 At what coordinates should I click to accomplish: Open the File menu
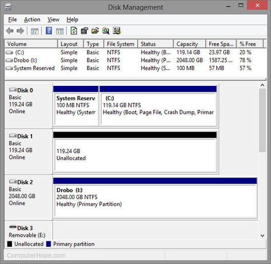(x=12, y=19)
